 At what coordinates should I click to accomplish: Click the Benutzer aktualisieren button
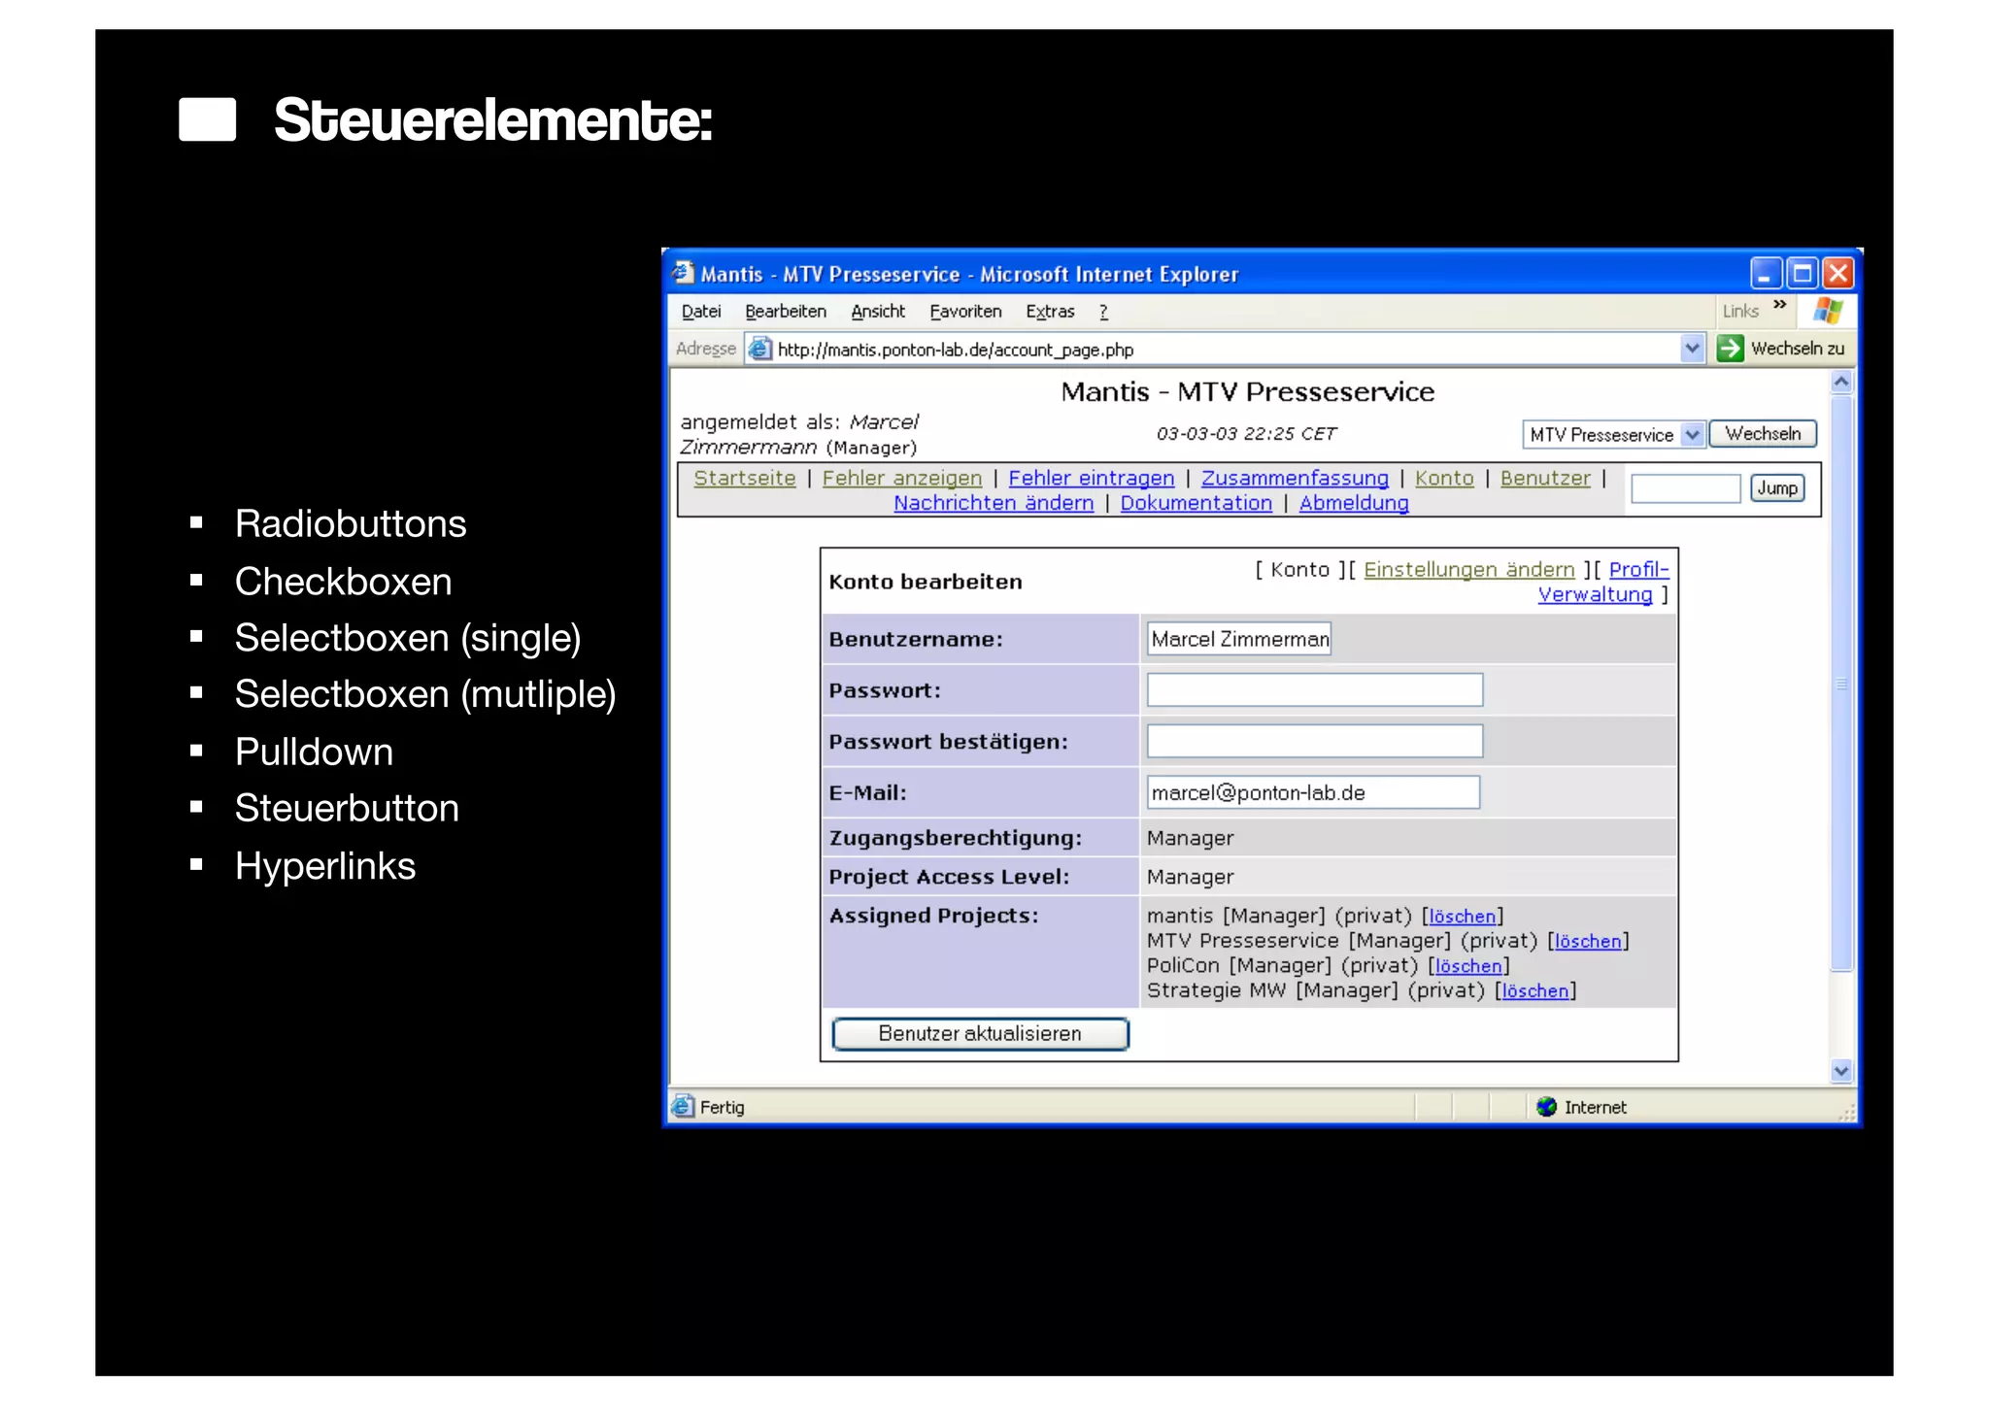click(980, 1033)
